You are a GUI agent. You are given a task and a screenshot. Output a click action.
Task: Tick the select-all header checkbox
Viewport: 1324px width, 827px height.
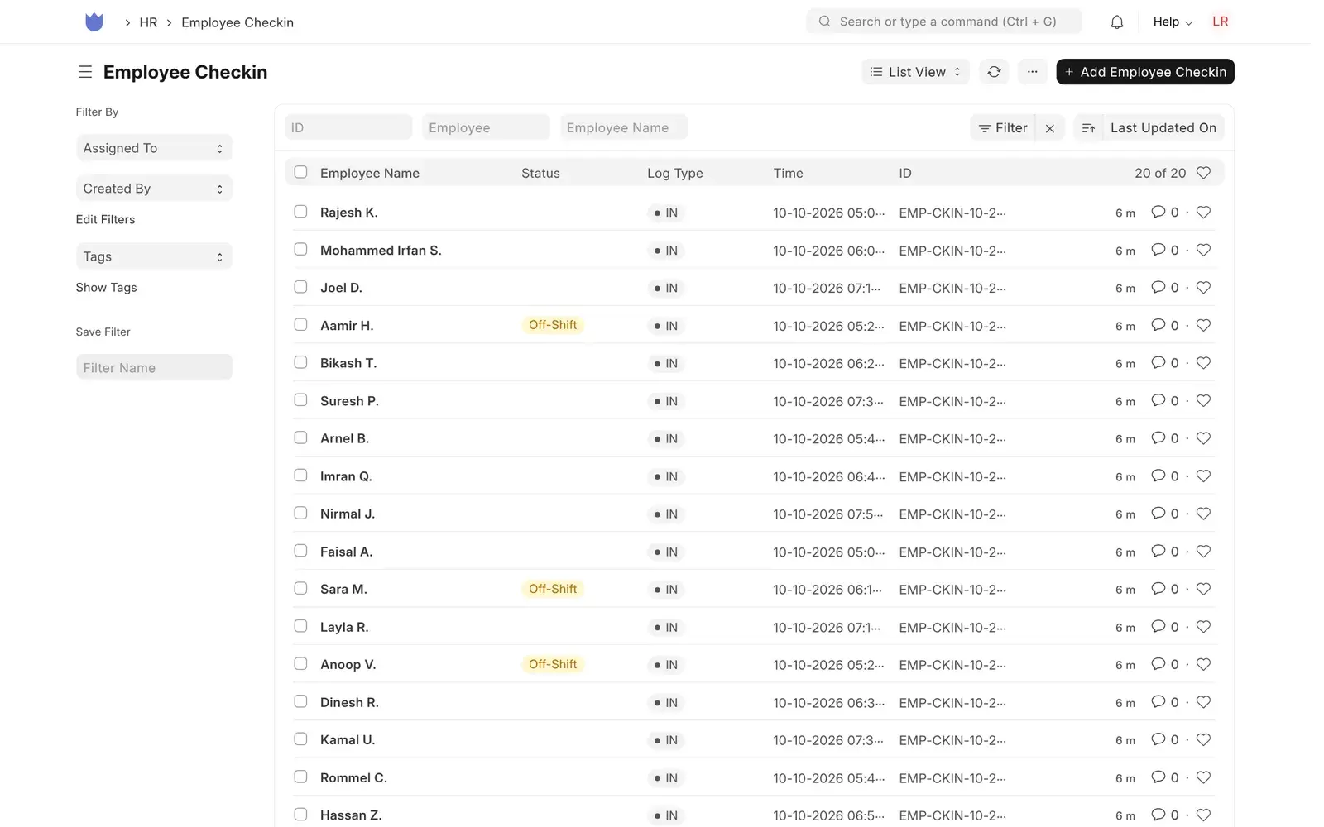click(300, 172)
